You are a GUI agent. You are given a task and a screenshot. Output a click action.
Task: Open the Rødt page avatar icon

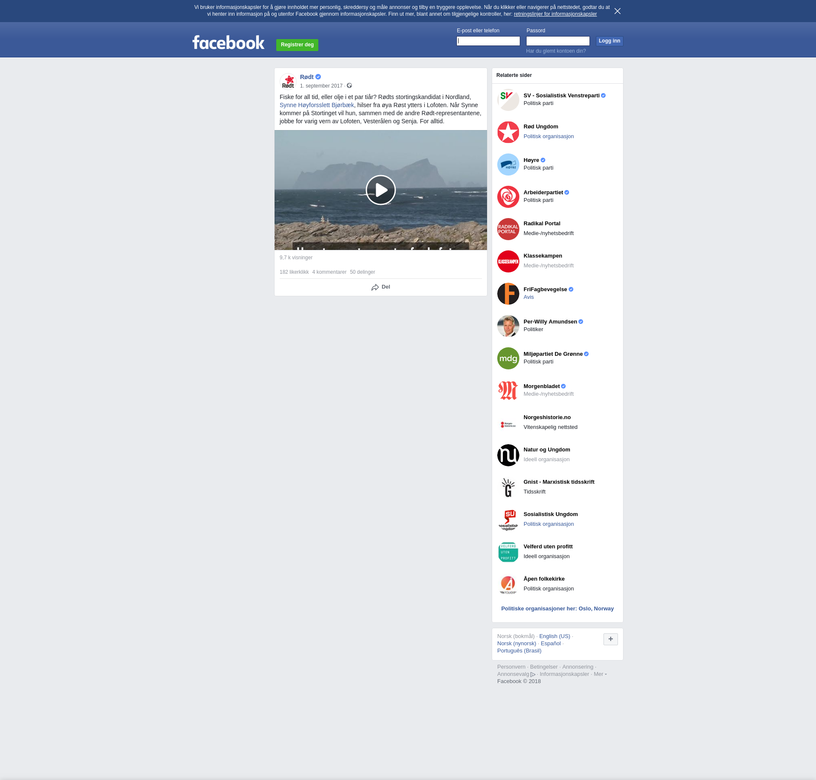coord(288,81)
